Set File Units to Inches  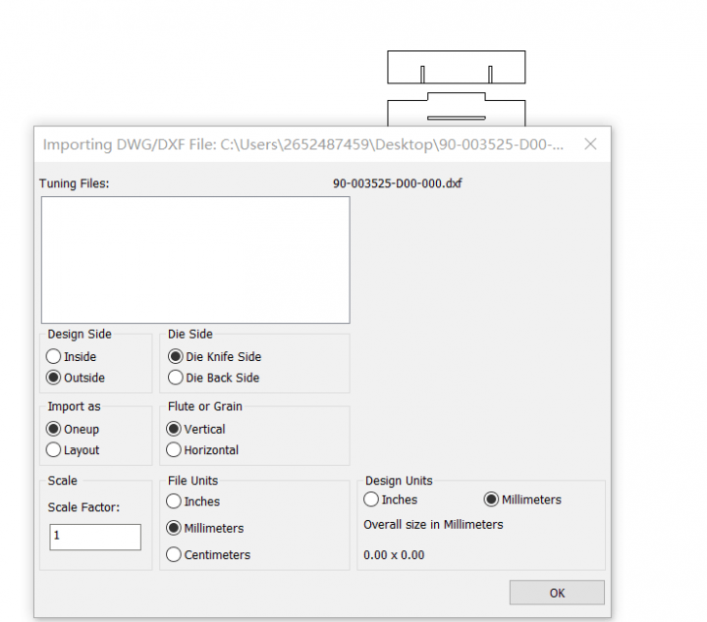tap(174, 501)
